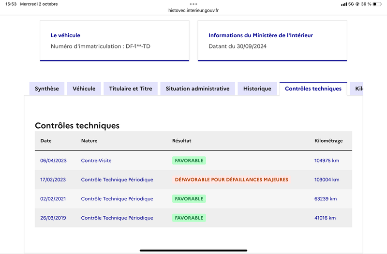Tap the battery icon in status bar
387x254 pixels.
(377, 4)
